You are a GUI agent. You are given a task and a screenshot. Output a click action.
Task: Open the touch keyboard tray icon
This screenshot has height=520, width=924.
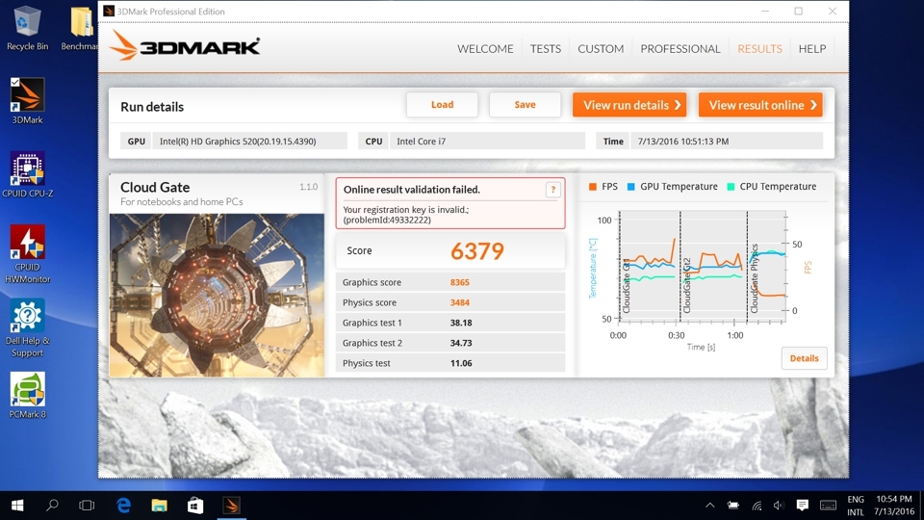tap(828, 506)
